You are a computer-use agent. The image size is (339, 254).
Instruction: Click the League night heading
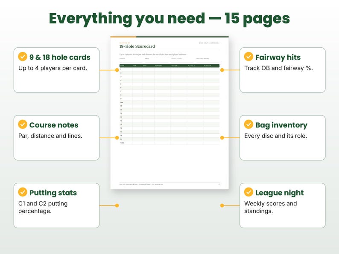(279, 193)
